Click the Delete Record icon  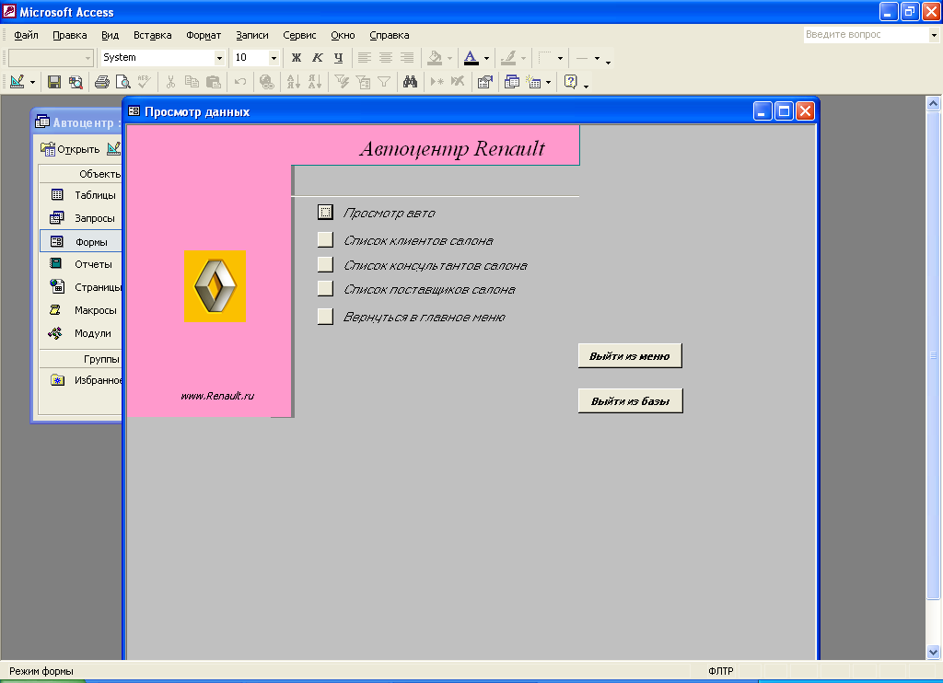click(458, 82)
